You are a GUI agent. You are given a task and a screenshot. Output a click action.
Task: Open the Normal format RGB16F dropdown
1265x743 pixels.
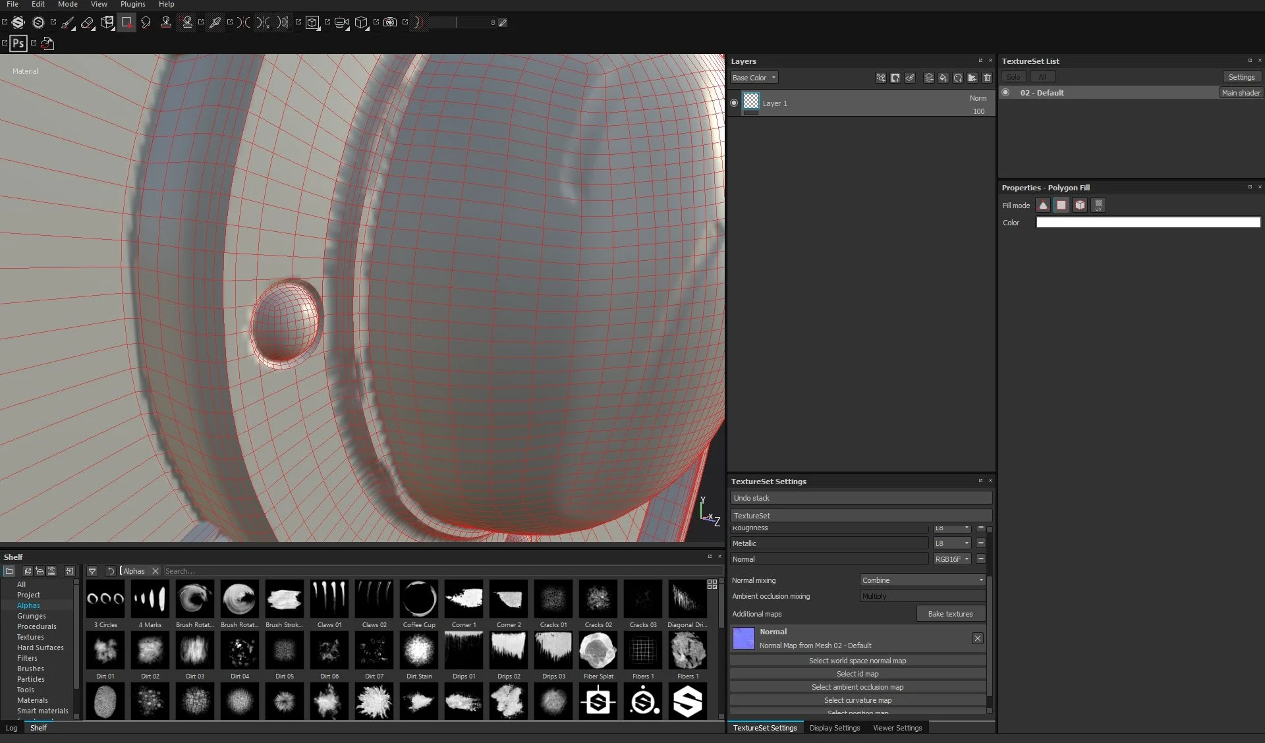coord(952,559)
